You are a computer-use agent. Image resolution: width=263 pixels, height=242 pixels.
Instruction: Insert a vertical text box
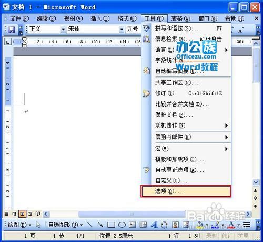coord(143,225)
